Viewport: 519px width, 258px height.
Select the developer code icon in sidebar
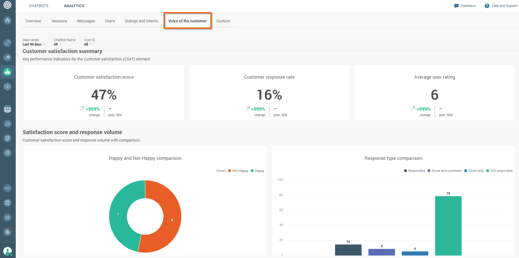pyautogui.click(x=7, y=188)
